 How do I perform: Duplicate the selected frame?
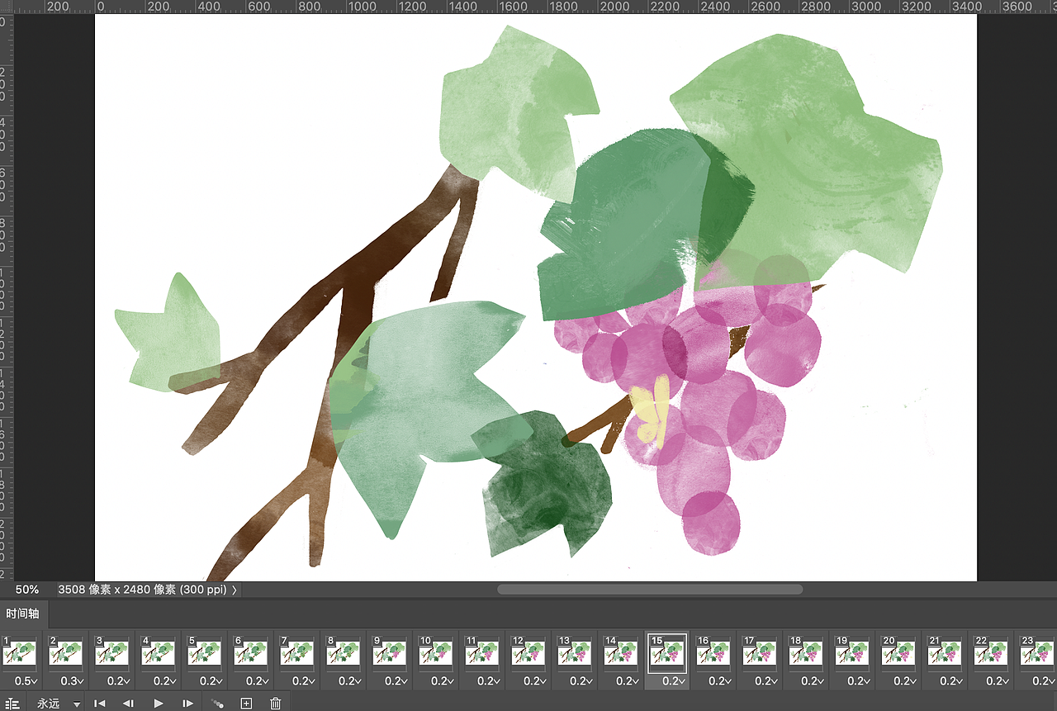[246, 704]
